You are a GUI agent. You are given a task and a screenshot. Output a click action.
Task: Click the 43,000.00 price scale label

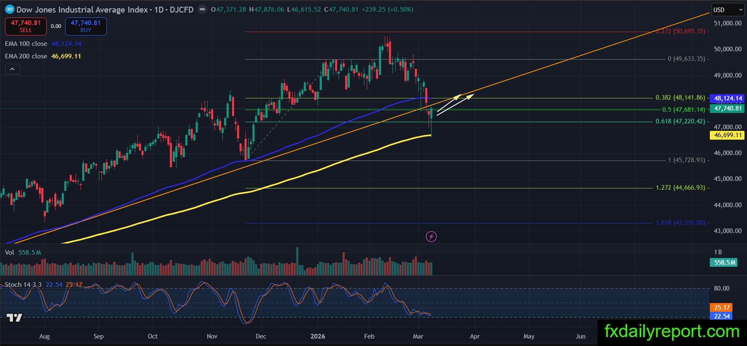[728, 231]
